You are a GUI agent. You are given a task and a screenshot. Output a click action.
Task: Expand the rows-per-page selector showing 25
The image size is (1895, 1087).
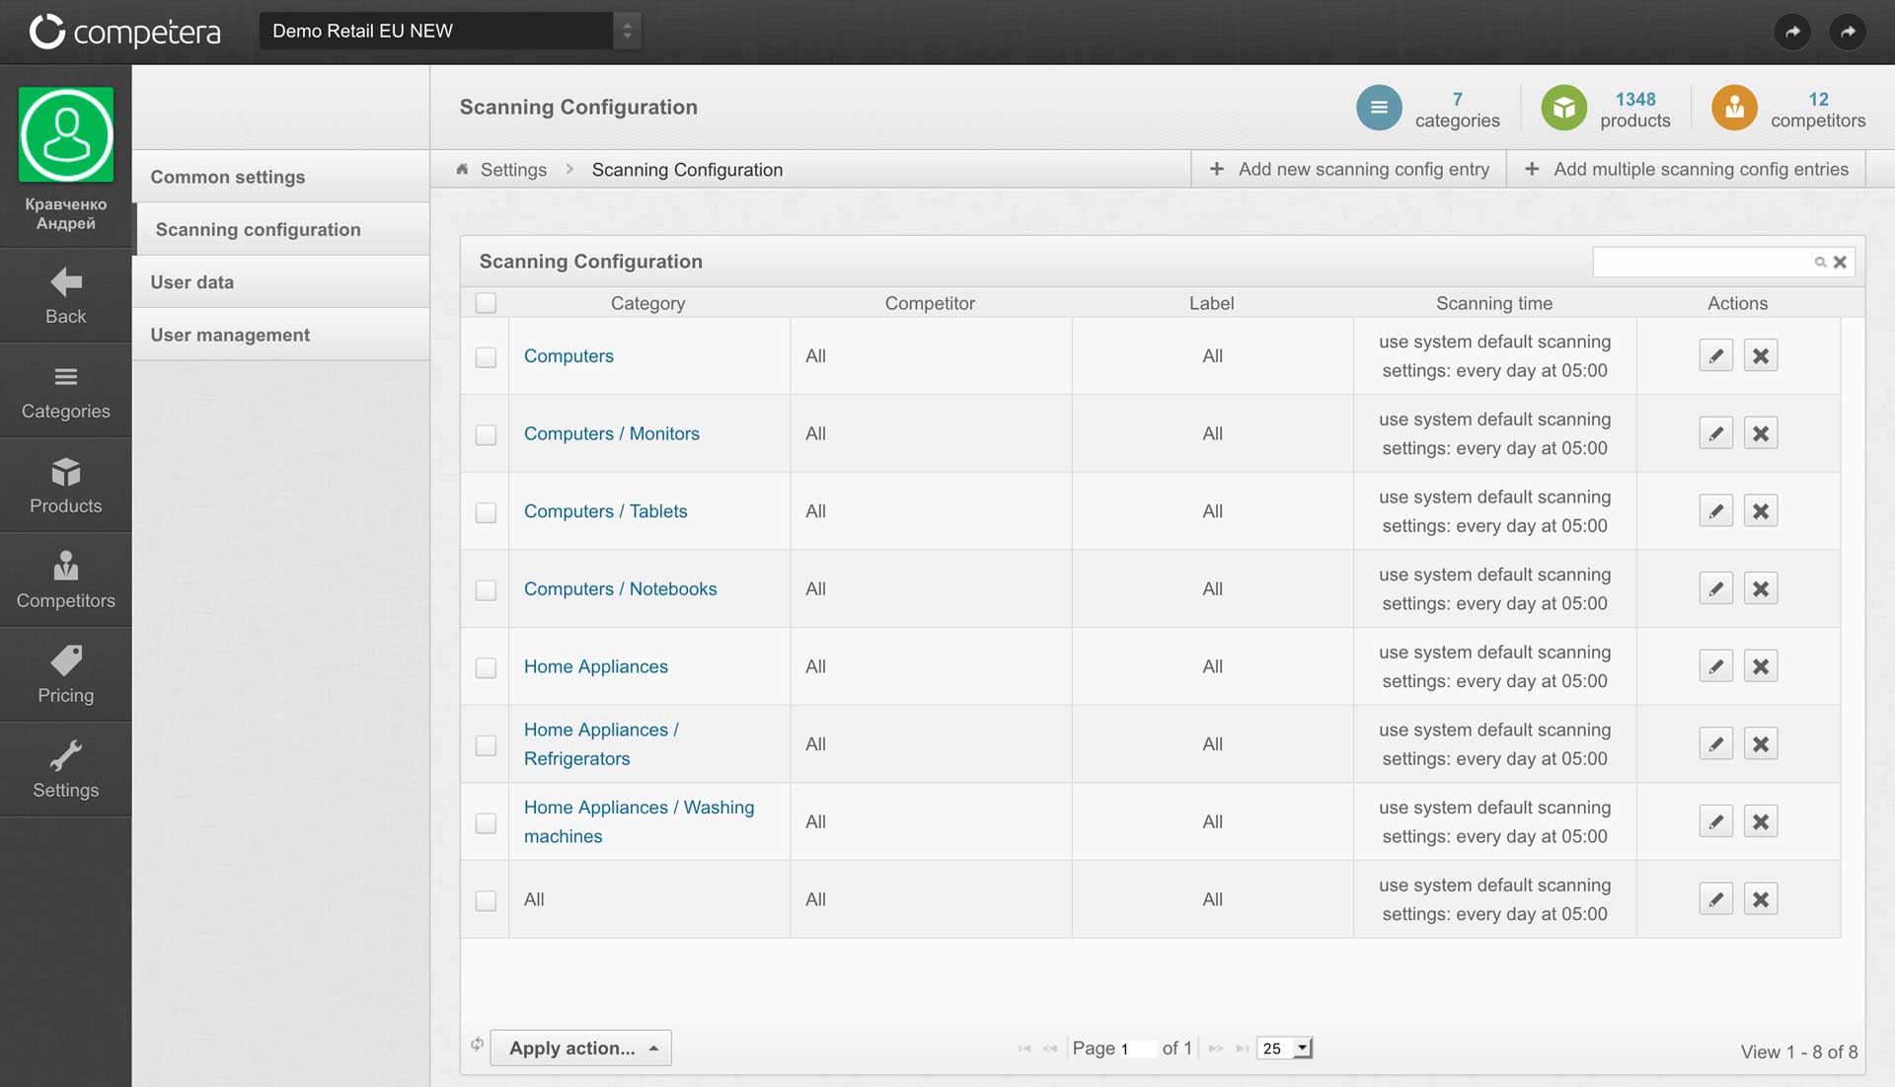tap(1284, 1048)
